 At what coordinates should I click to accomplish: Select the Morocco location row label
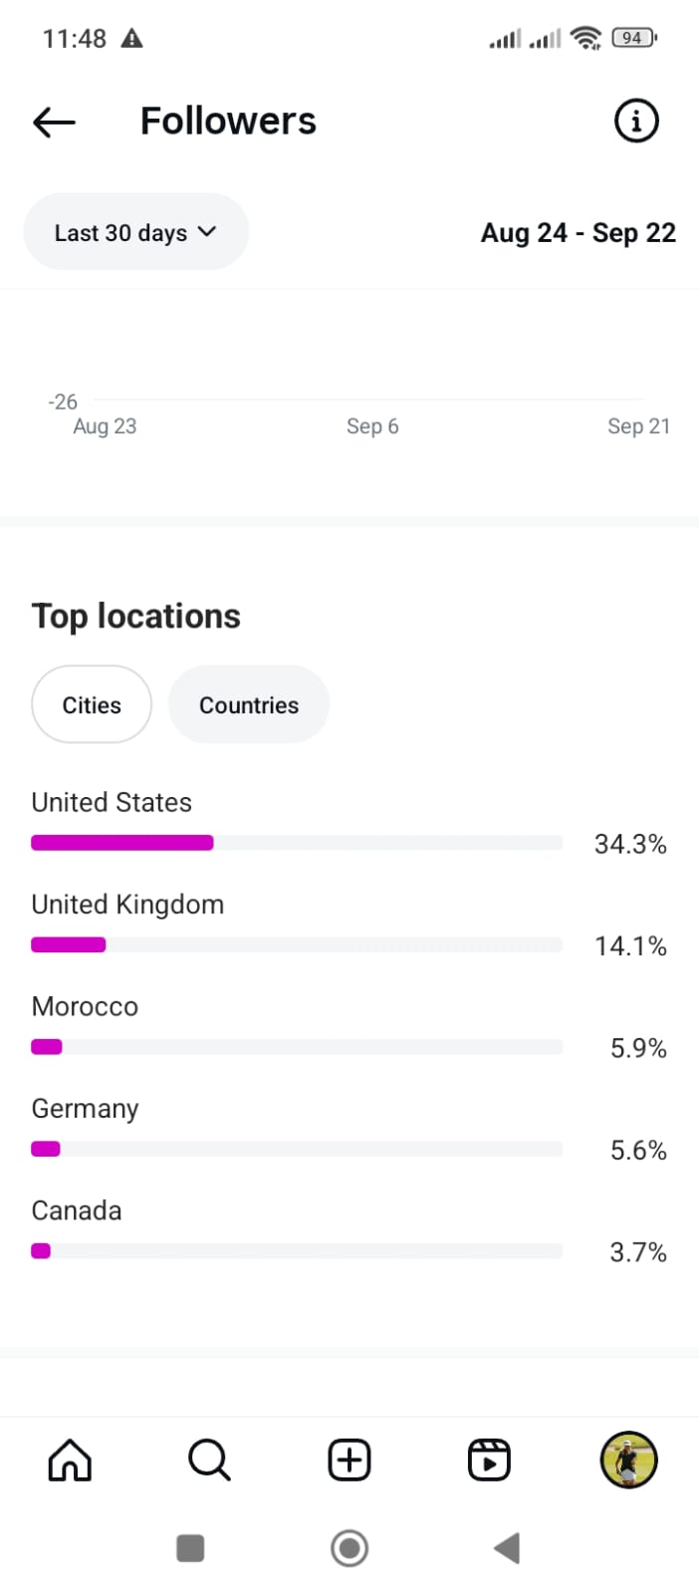85,1006
